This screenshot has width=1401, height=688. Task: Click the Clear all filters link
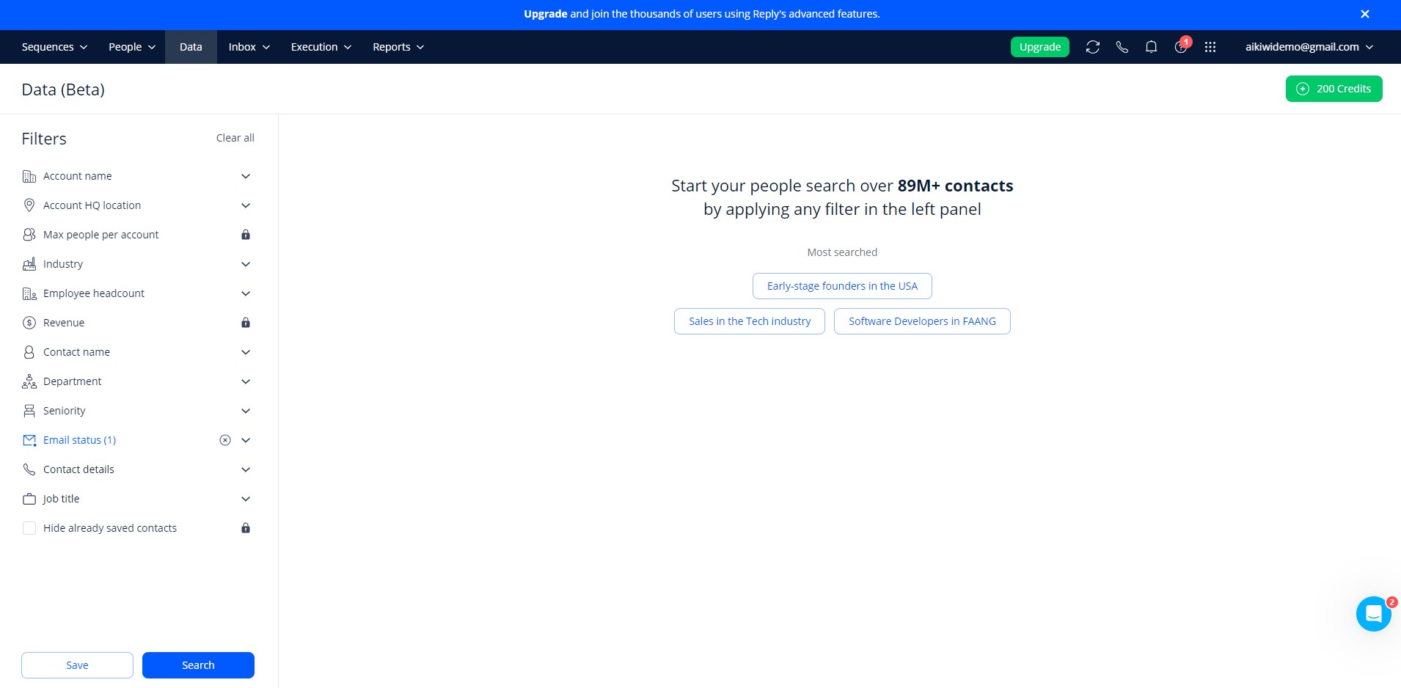click(x=235, y=138)
